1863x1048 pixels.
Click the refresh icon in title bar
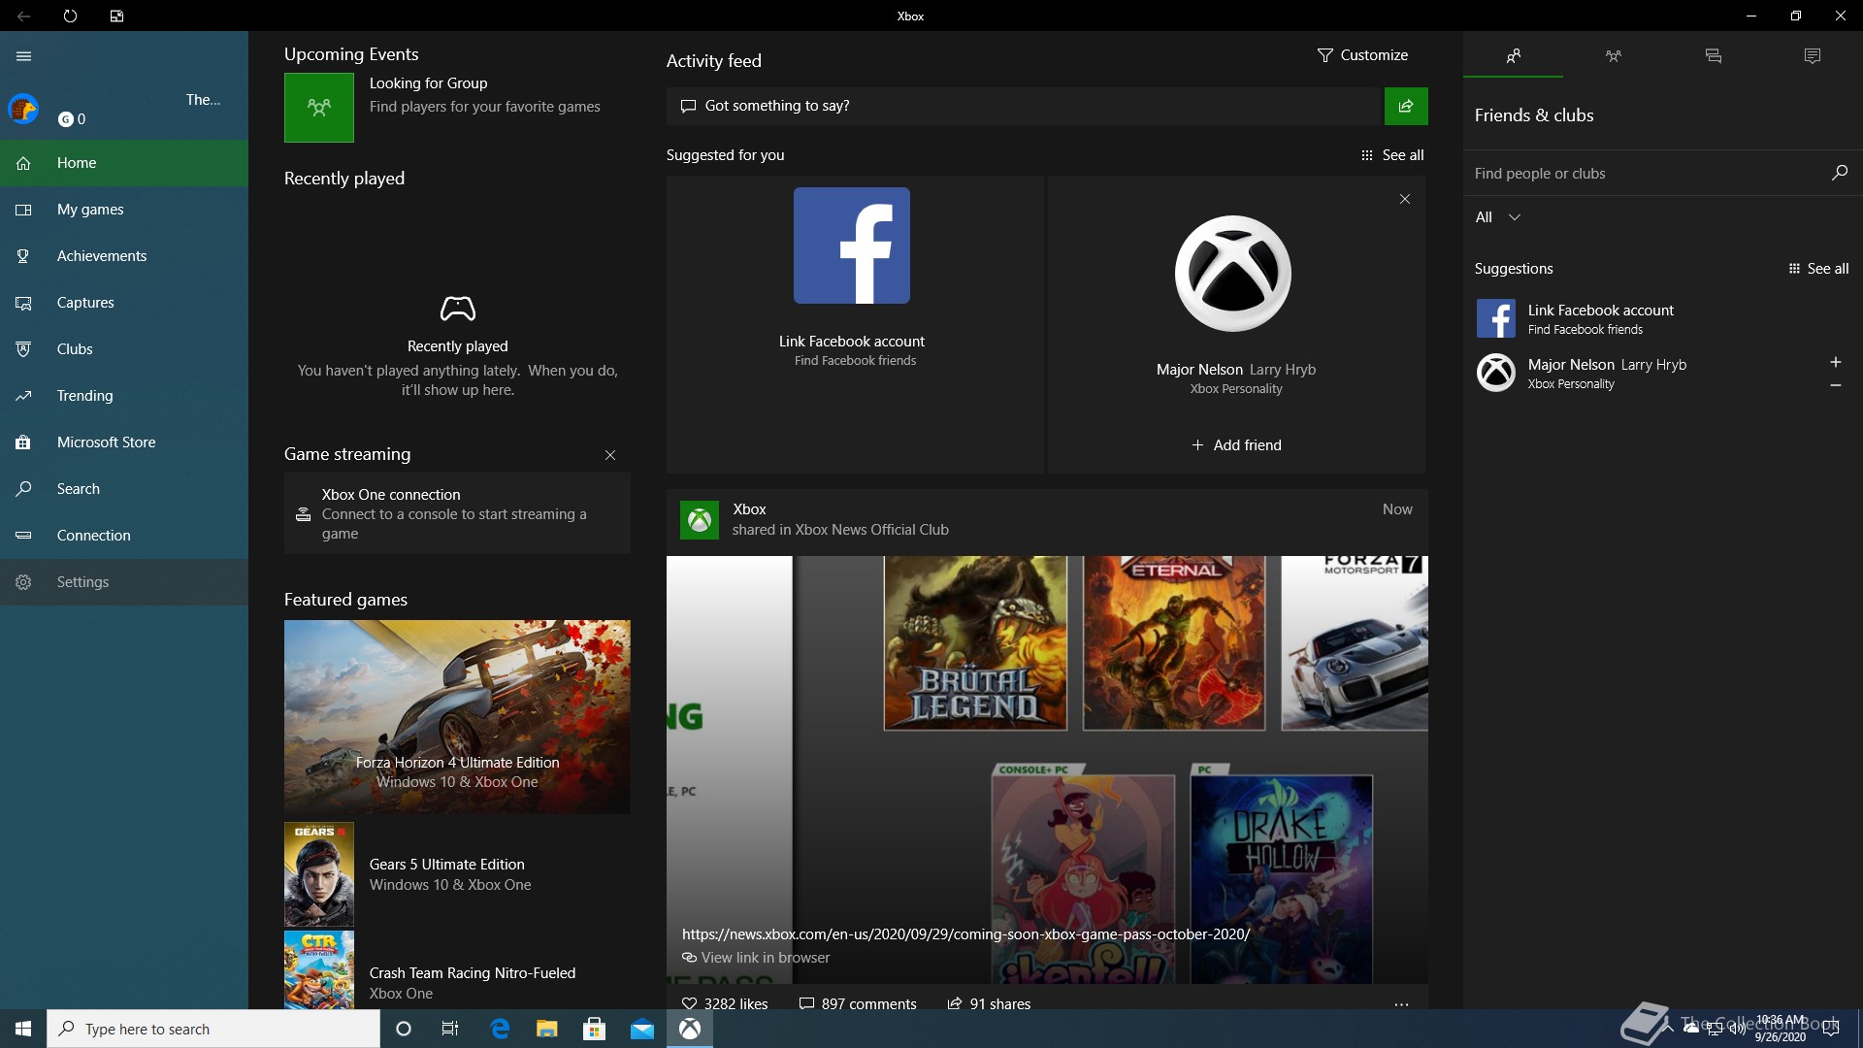point(70,16)
